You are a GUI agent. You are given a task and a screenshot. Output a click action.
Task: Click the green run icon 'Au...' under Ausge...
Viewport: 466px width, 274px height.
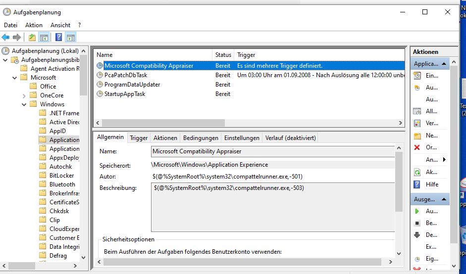pos(417,211)
